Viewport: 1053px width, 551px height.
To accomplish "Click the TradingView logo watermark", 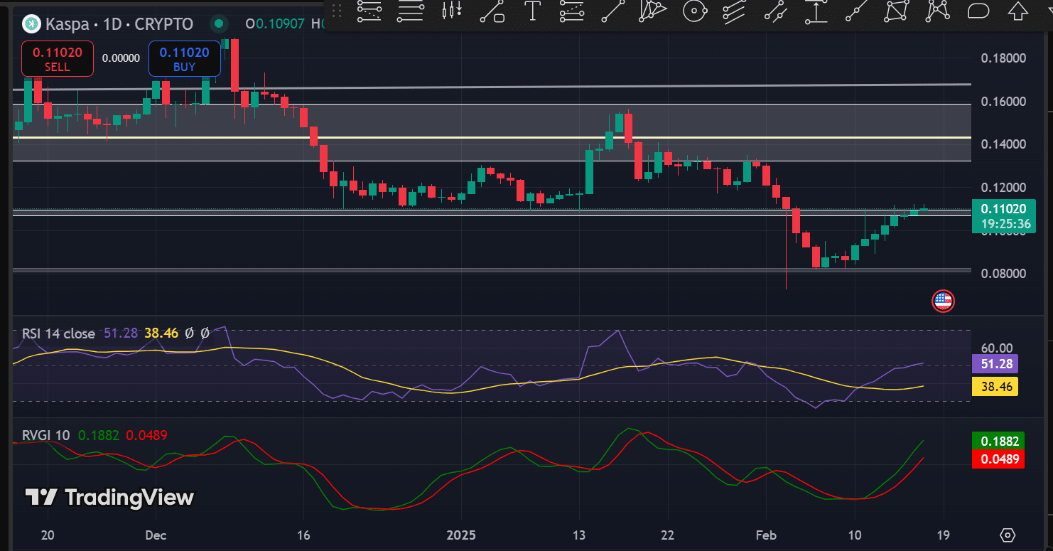I will [109, 497].
